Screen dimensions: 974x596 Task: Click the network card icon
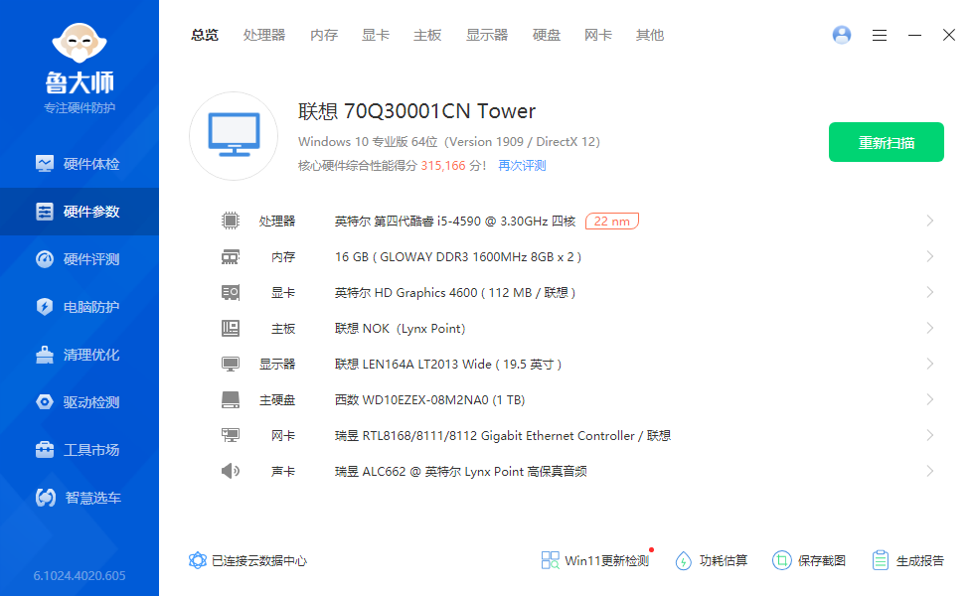pyautogui.click(x=231, y=436)
